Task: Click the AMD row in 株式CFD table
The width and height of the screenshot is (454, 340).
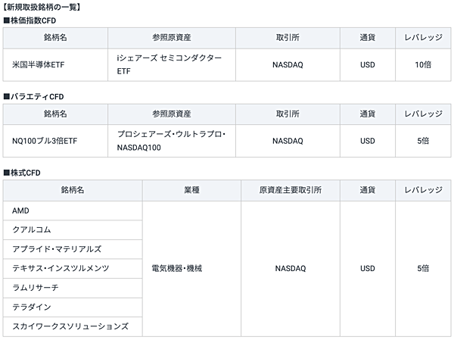Action: (x=73, y=211)
